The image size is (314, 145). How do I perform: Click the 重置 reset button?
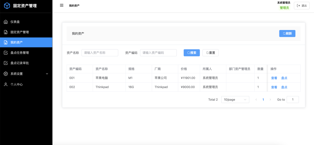click(210, 53)
